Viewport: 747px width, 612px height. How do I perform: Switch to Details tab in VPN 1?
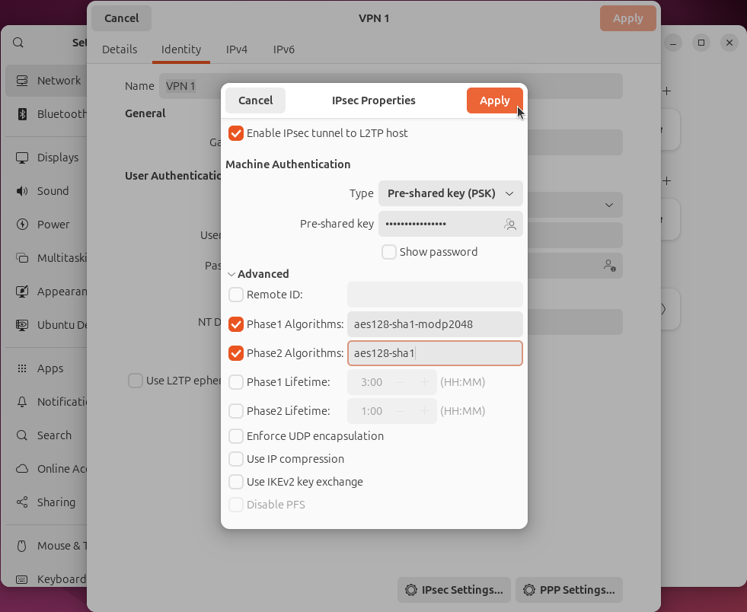[120, 49]
